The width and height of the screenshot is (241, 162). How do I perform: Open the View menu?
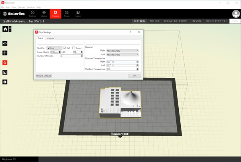coord(14,7)
